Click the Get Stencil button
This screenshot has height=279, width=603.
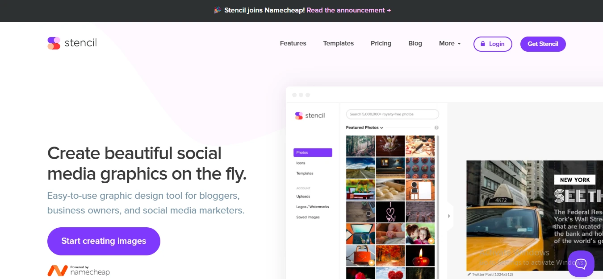(543, 44)
